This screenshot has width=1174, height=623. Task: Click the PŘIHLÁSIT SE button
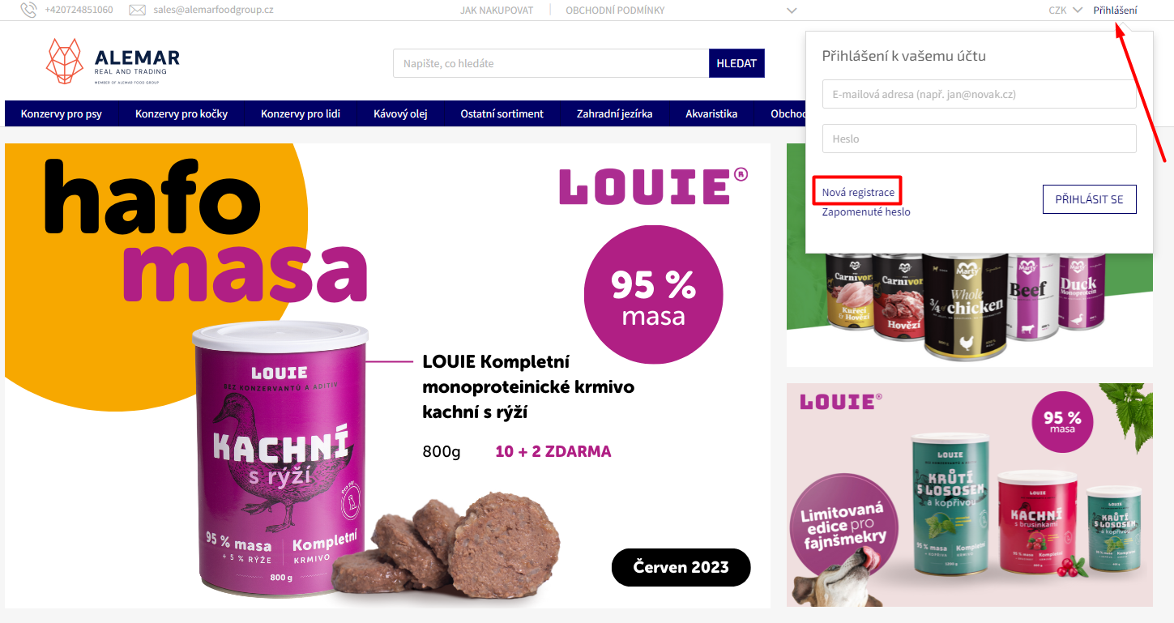pos(1089,199)
